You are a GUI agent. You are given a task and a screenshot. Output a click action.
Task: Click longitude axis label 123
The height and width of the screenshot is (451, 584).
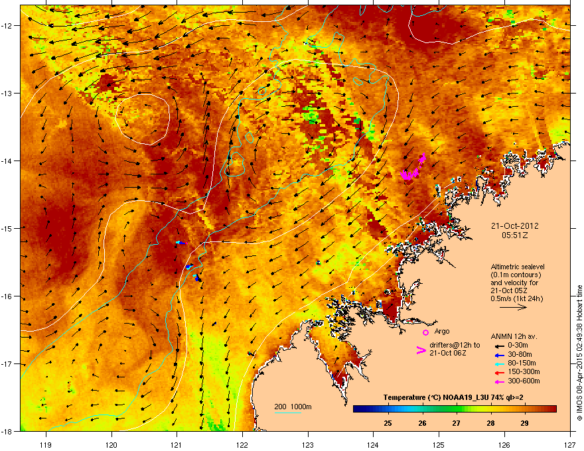[308, 444]
